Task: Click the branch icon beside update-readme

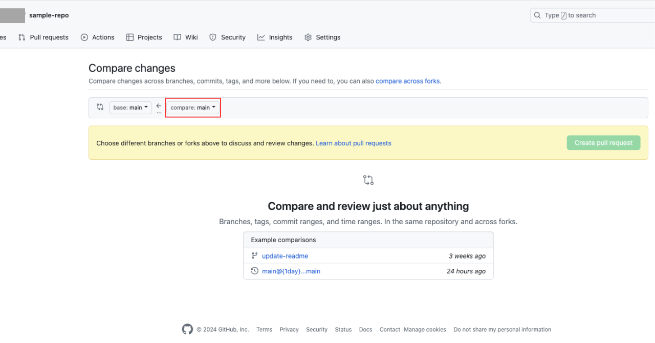Action: pos(254,255)
